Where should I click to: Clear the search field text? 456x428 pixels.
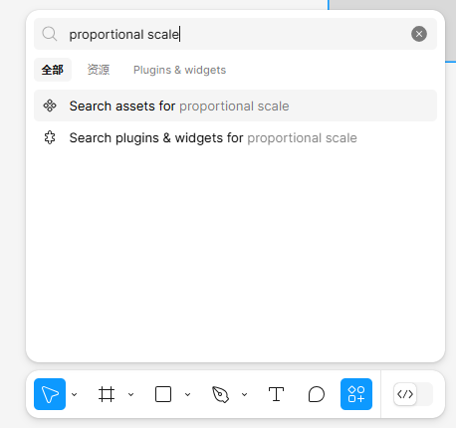pos(419,34)
